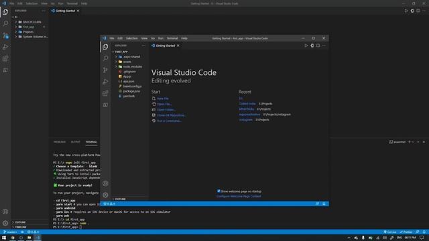The width and height of the screenshot is (429, 241).
Task: Close the terminal panel in background window
Action: (x=424, y=142)
